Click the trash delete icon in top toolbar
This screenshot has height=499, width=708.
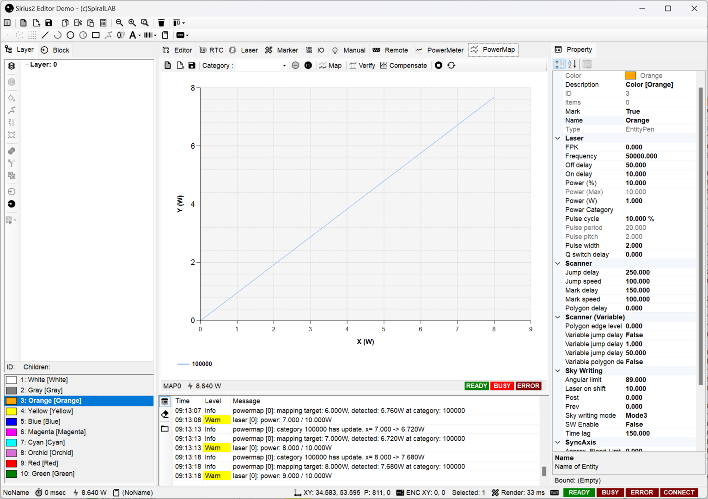tap(161, 23)
